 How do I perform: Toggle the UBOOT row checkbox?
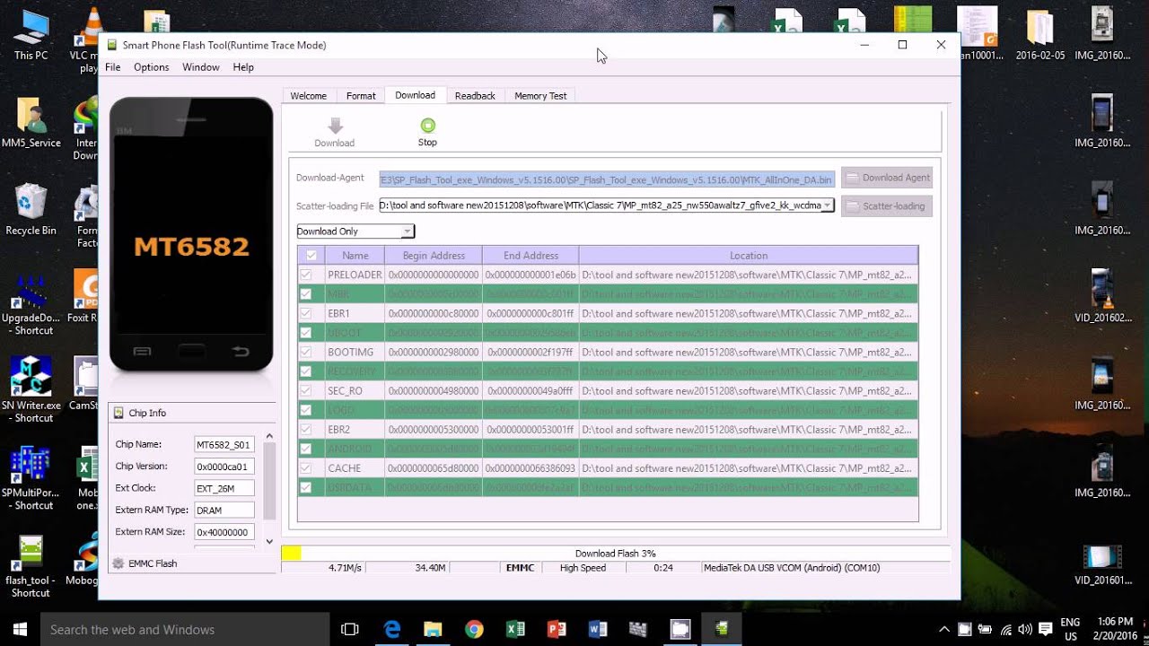(306, 333)
